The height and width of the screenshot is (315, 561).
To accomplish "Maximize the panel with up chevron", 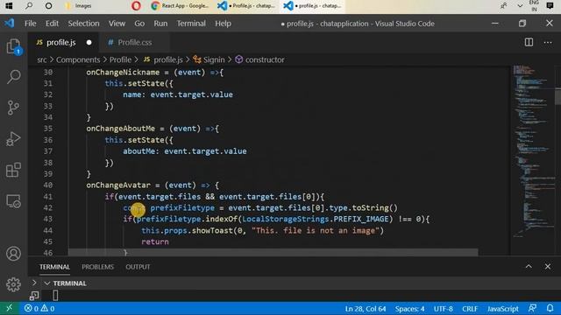I will pos(529,266).
